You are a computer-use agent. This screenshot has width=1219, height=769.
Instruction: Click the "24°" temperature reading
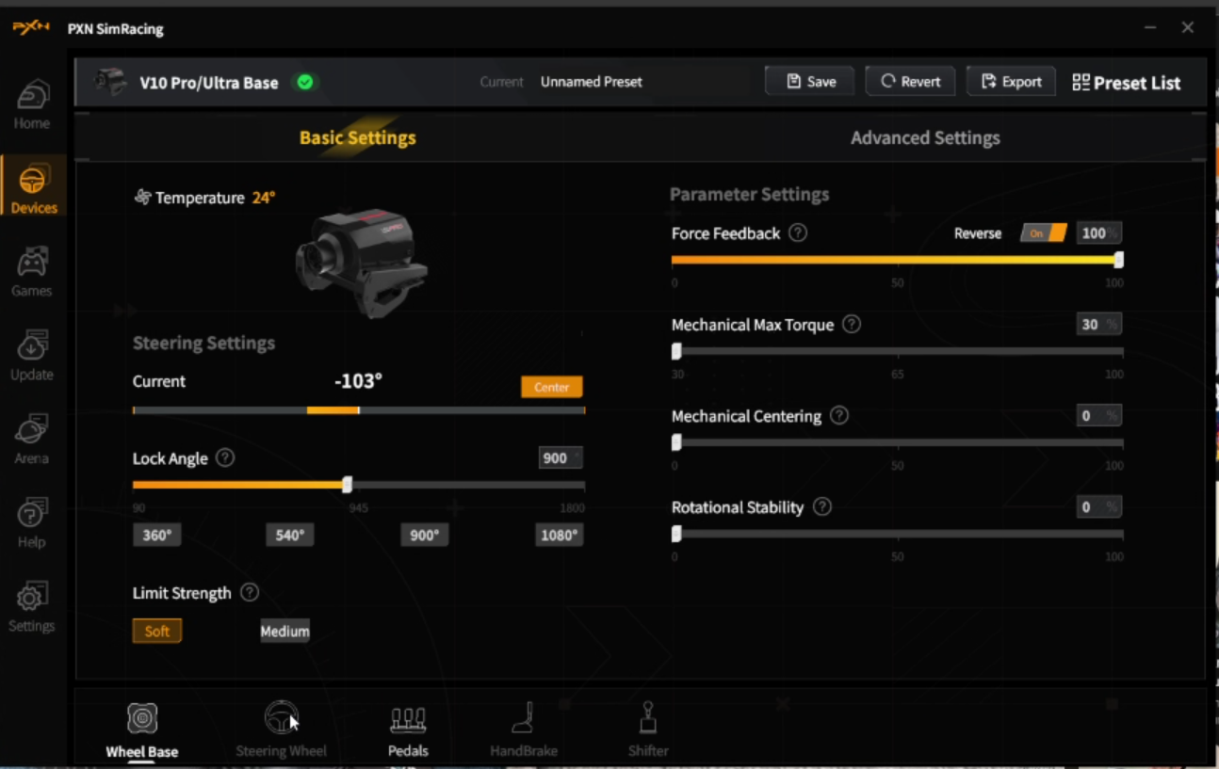264,198
